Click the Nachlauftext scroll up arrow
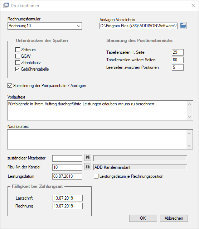 [189, 133]
